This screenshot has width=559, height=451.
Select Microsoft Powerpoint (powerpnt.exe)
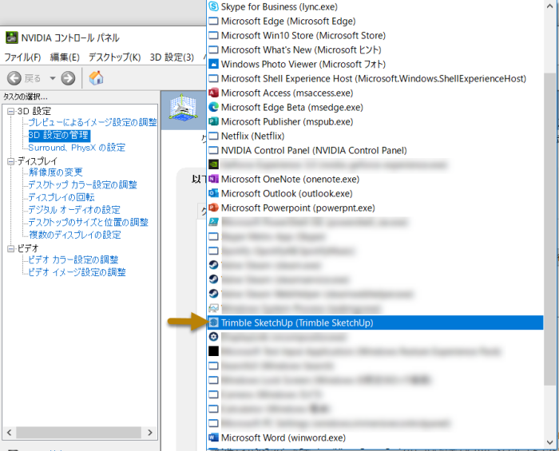coord(375,208)
